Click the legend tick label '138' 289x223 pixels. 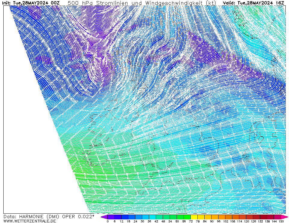tap(267, 221)
